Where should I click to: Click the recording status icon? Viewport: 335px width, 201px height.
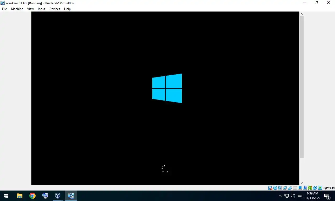[x=305, y=188]
